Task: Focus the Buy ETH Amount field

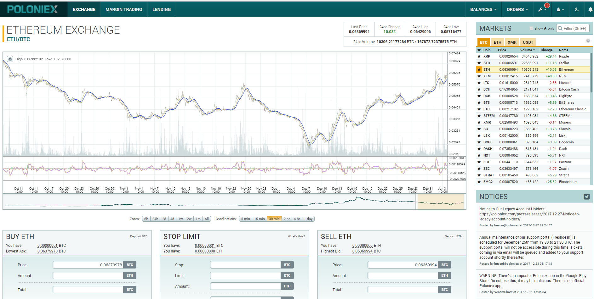Action: tap(88, 275)
